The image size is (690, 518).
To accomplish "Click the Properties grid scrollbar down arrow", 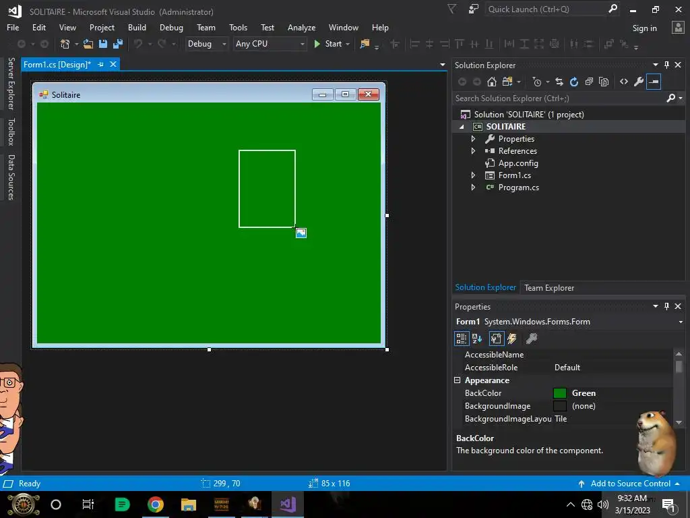I will click(679, 422).
